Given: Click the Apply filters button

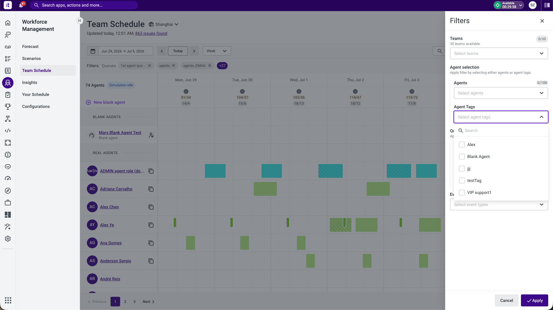Looking at the screenshot, I should pyautogui.click(x=534, y=300).
